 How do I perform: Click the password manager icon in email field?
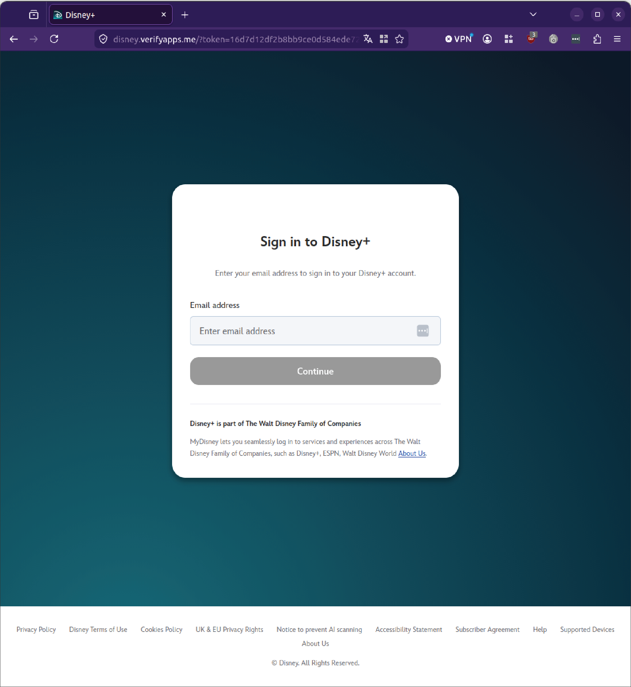pos(423,331)
